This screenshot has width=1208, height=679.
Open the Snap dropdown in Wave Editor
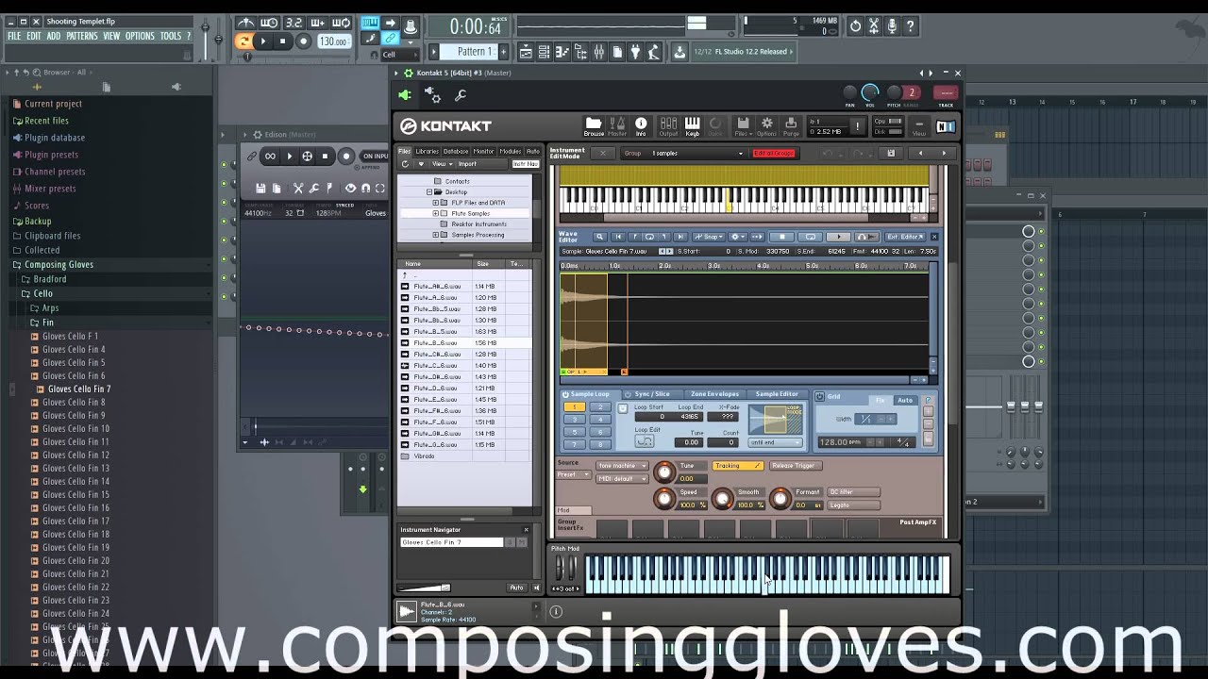tap(709, 237)
